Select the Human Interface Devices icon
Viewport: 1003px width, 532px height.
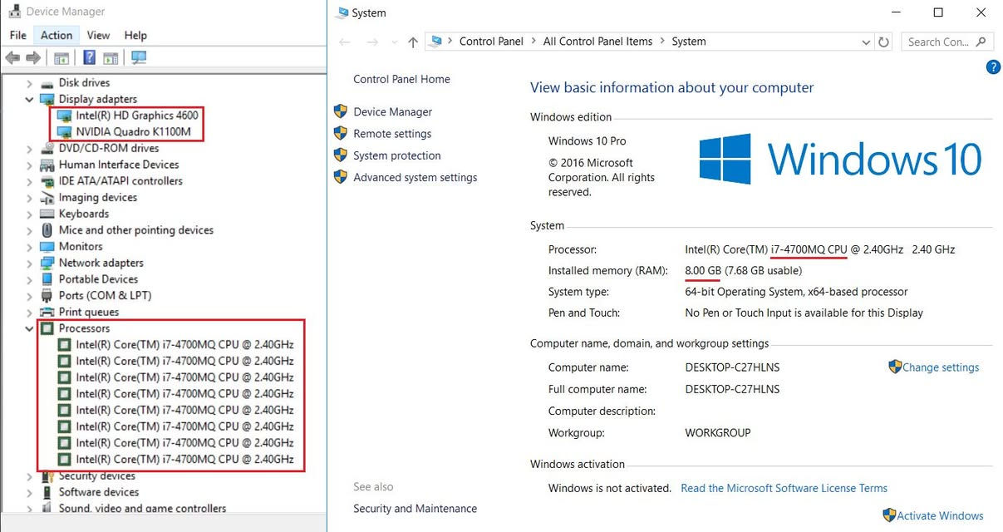pos(48,165)
